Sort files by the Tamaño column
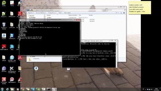The image size is (161, 91). [91, 15]
